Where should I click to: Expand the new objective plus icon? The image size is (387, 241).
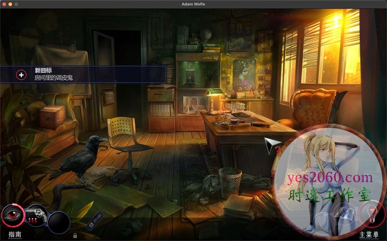click(21, 75)
